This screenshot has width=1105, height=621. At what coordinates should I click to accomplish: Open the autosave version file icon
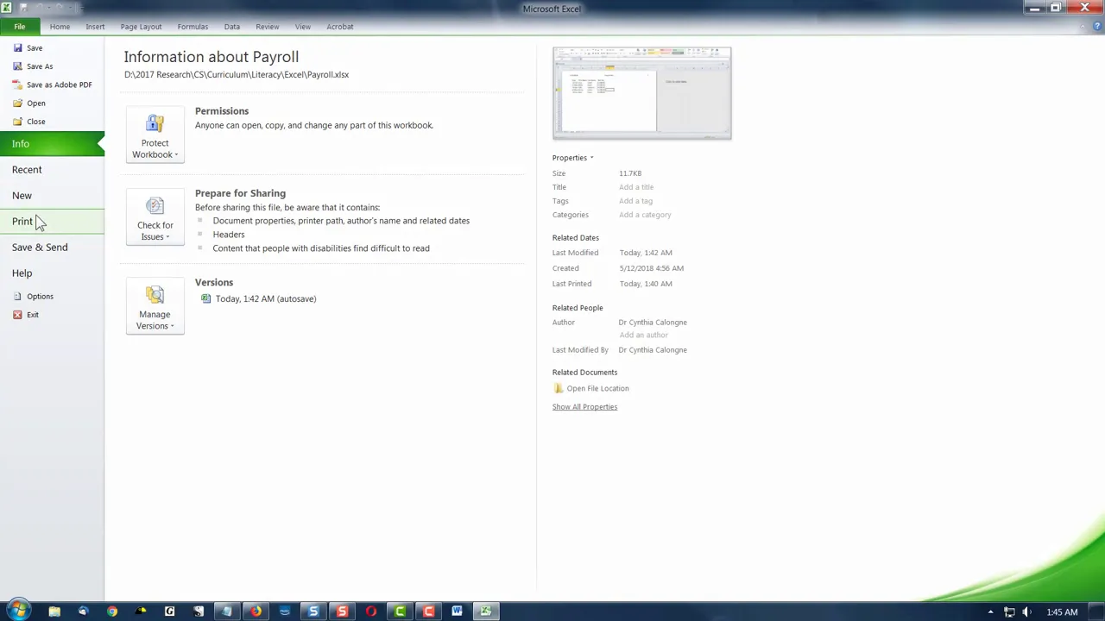pyautogui.click(x=205, y=298)
